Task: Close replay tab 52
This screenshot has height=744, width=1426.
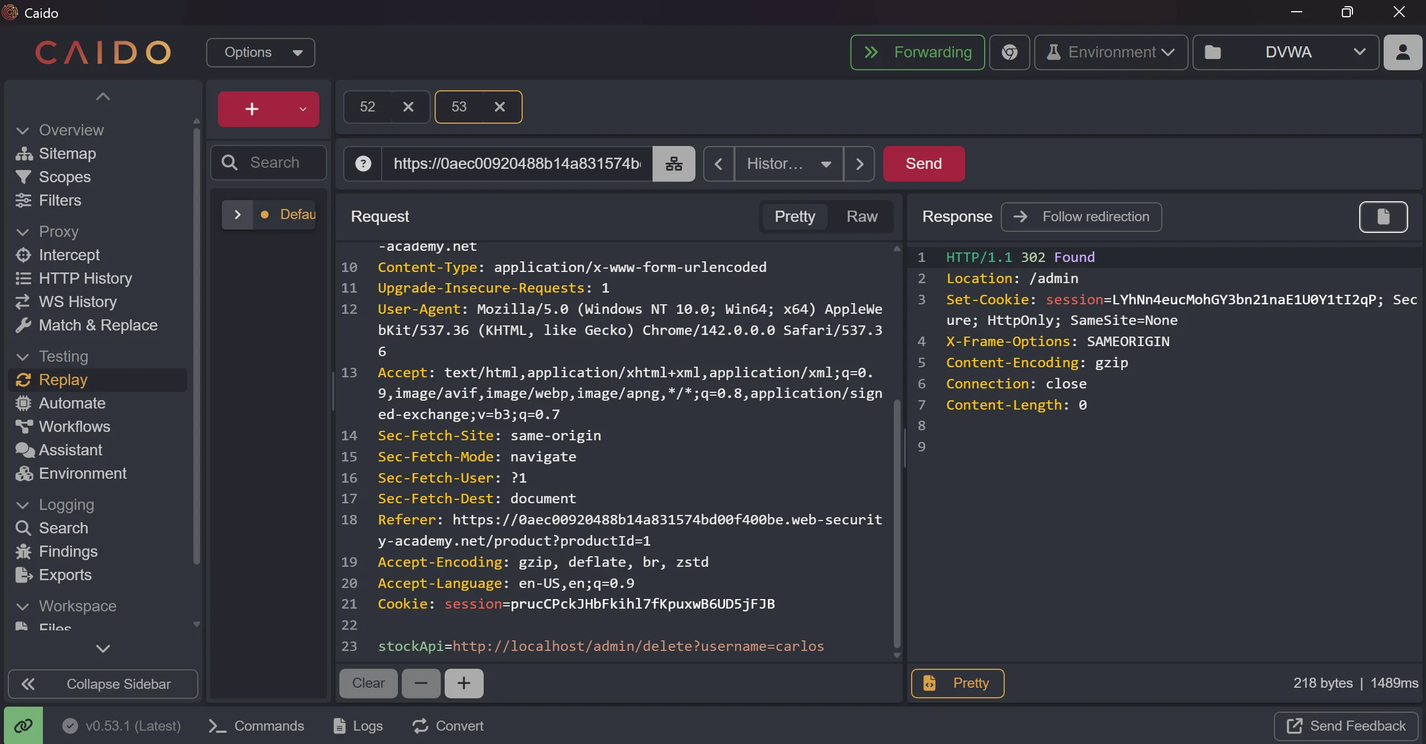Action: [408, 107]
